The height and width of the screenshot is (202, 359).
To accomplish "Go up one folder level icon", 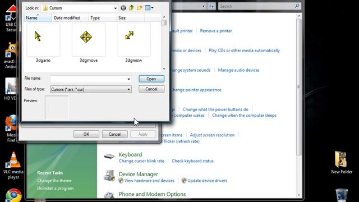I will click(131, 8).
